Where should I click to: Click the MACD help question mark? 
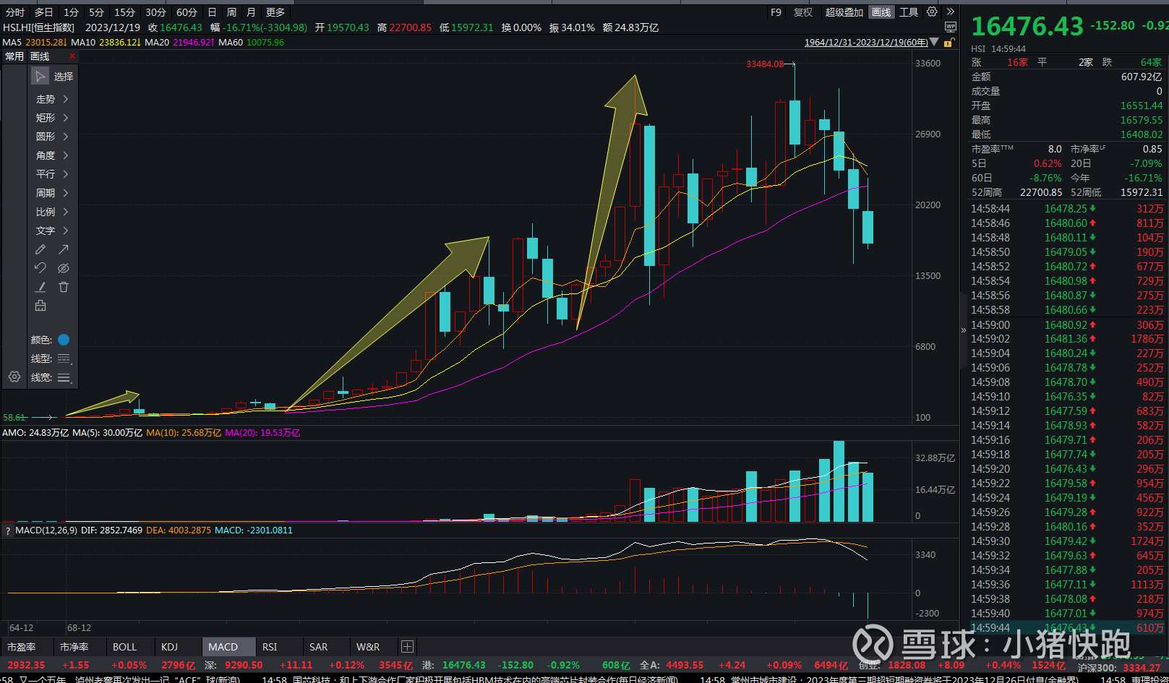[8, 530]
